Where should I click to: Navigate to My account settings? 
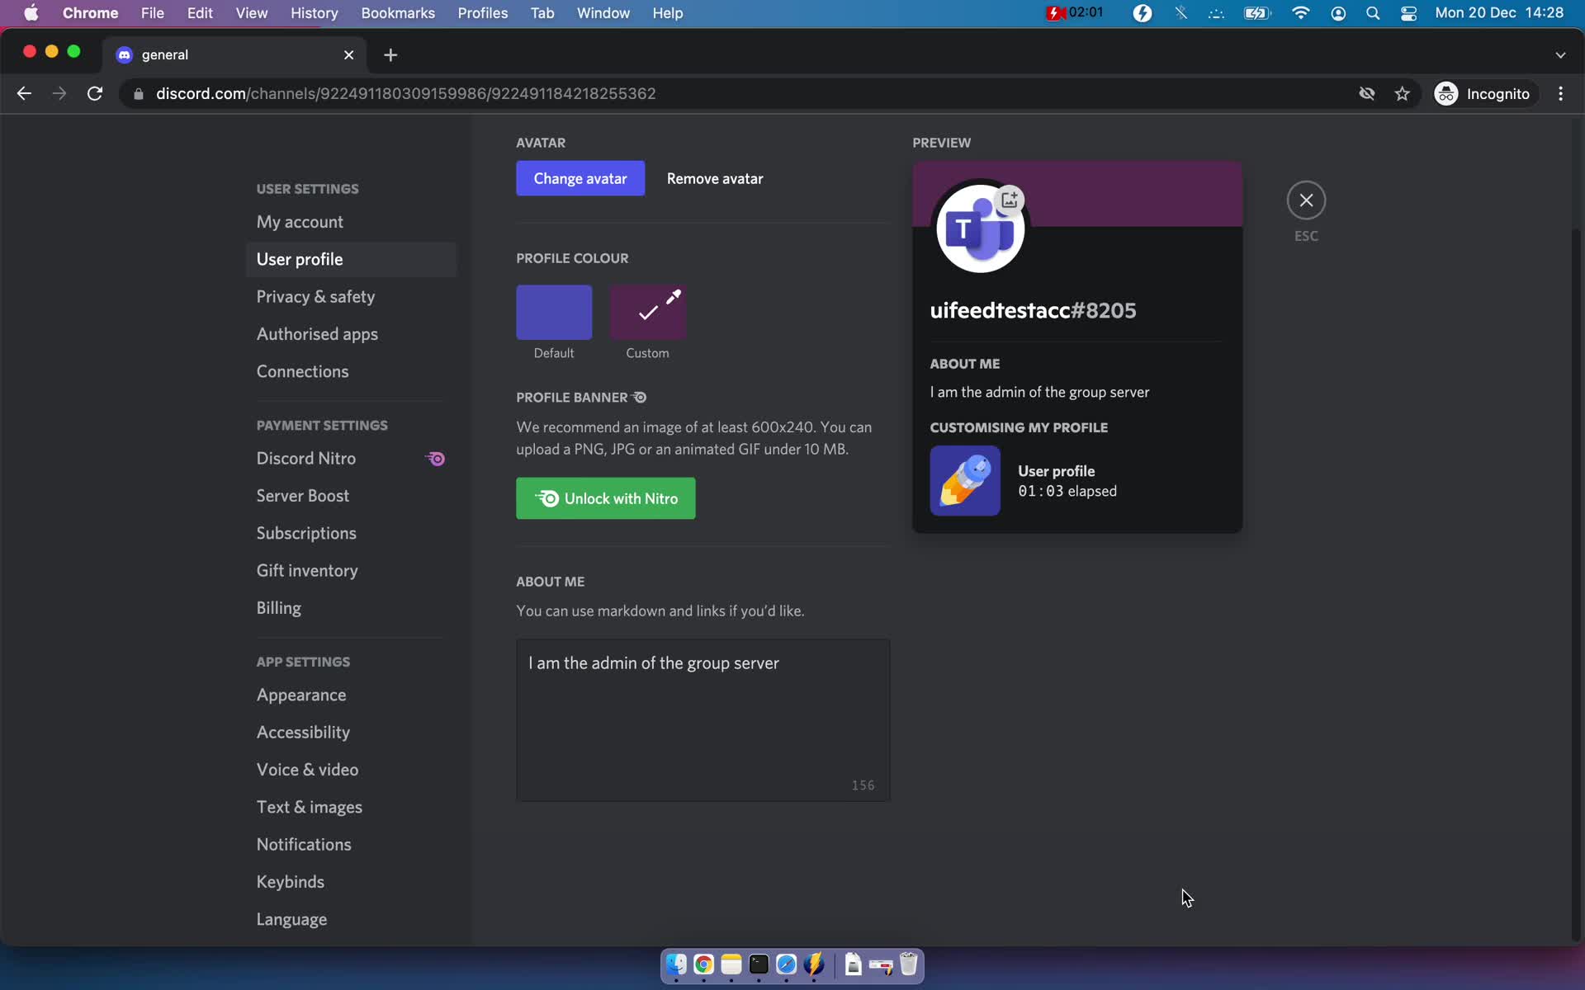[x=299, y=221]
